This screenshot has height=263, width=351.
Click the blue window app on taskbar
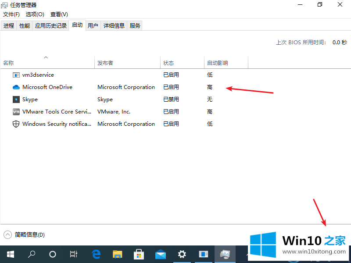[203, 254]
